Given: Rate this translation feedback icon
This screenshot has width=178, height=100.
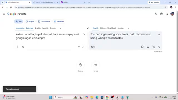Looking at the screenshot, I should (154, 47).
